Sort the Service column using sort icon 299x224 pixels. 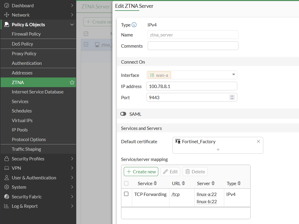(156, 183)
